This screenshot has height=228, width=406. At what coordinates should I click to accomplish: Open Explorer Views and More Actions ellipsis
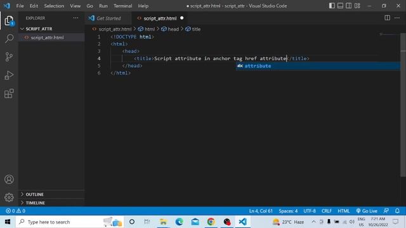click(75, 18)
